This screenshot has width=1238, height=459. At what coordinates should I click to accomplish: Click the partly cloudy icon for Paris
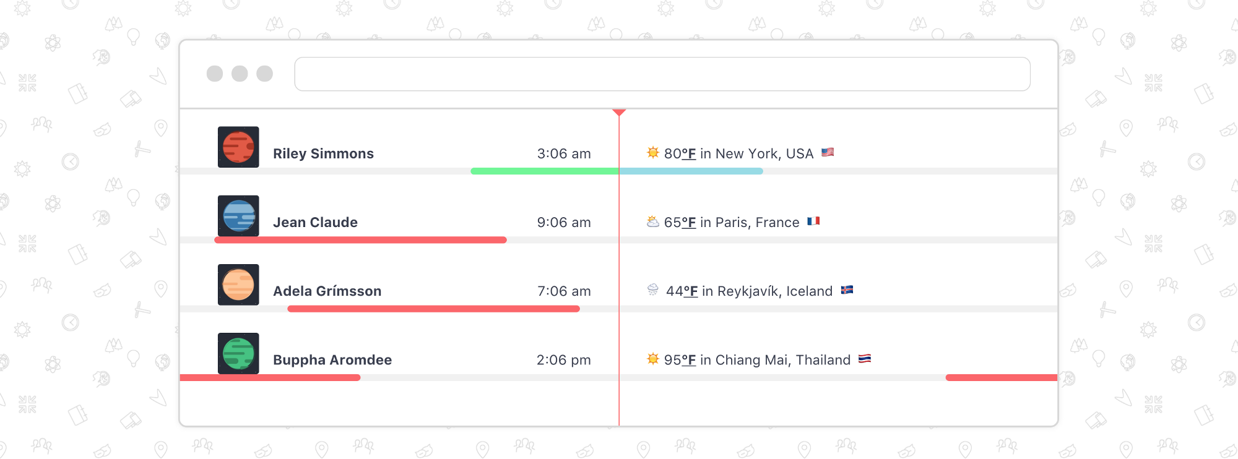point(653,221)
